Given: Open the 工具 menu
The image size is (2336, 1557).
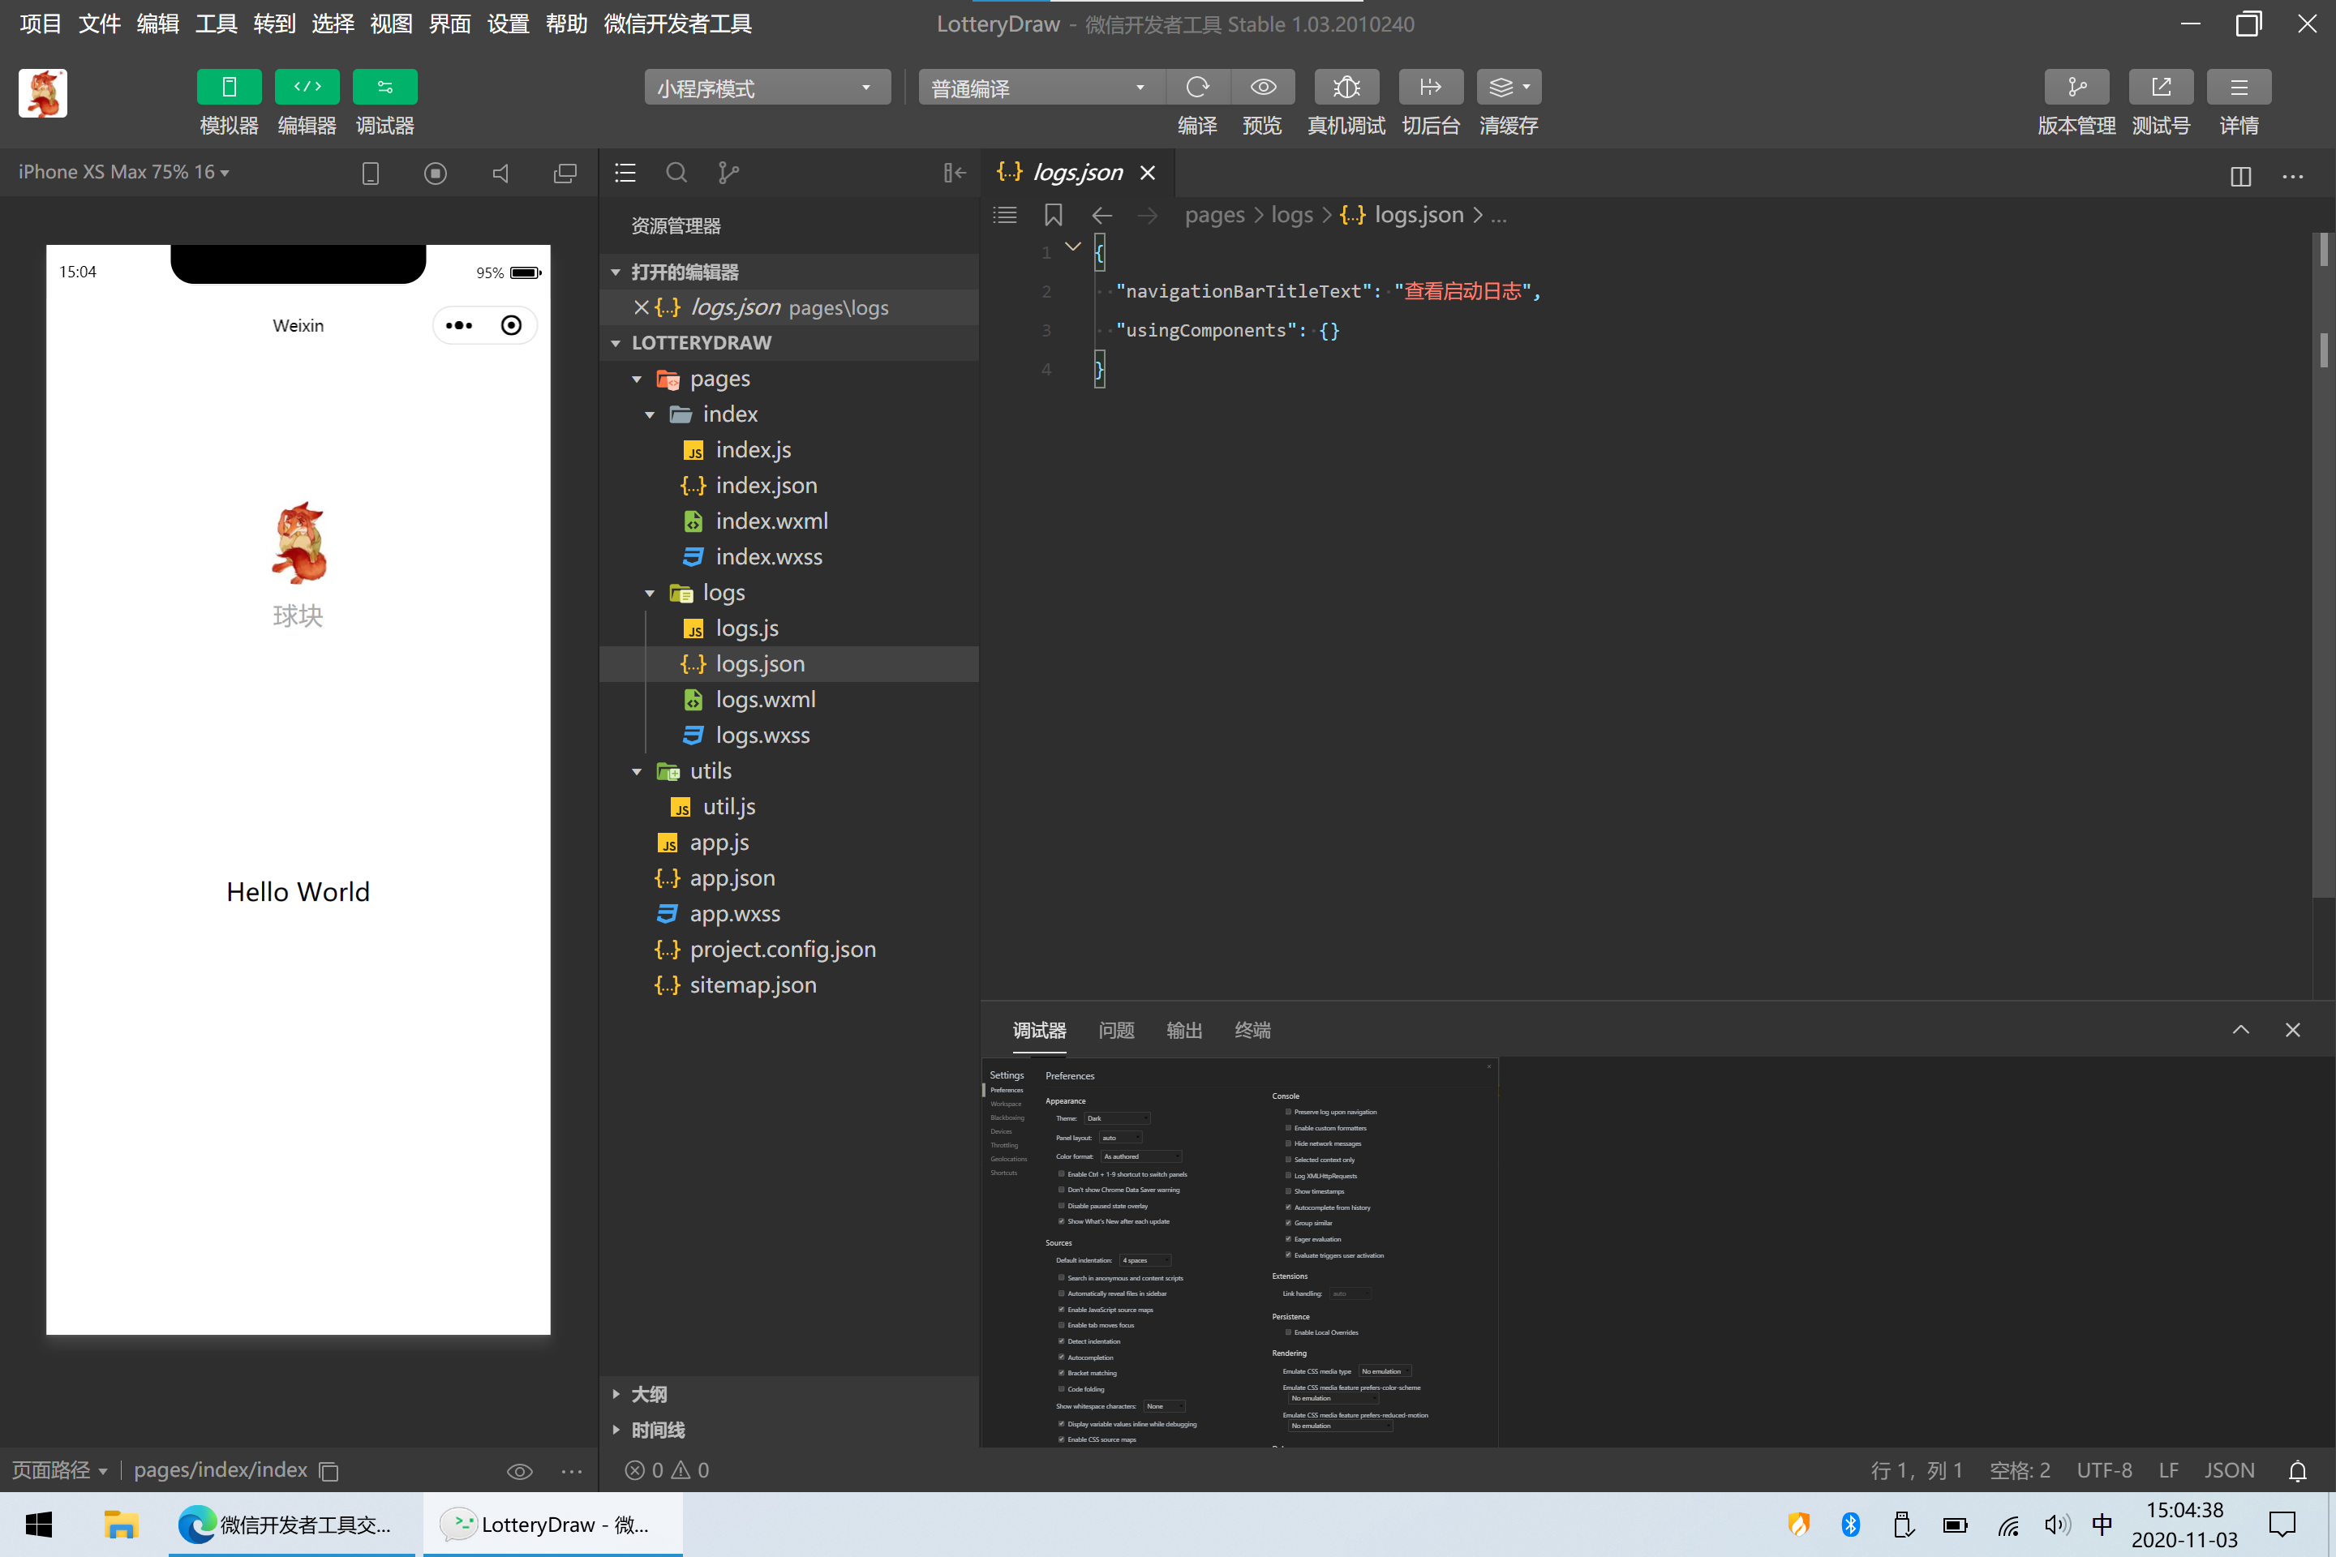Looking at the screenshot, I should tap(216, 24).
